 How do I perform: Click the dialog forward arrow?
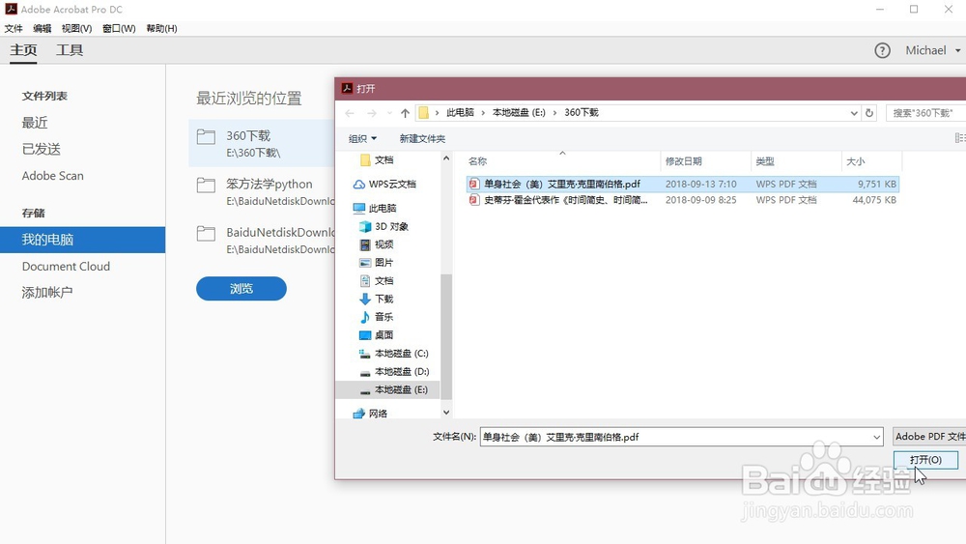[372, 113]
